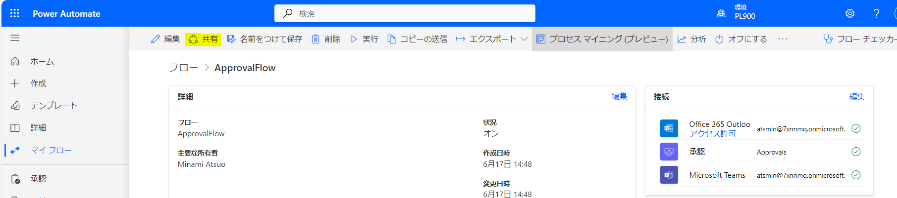This screenshot has width=897, height=198.
Task: Click the owner name Minami Atsuo
Action: (x=202, y=164)
